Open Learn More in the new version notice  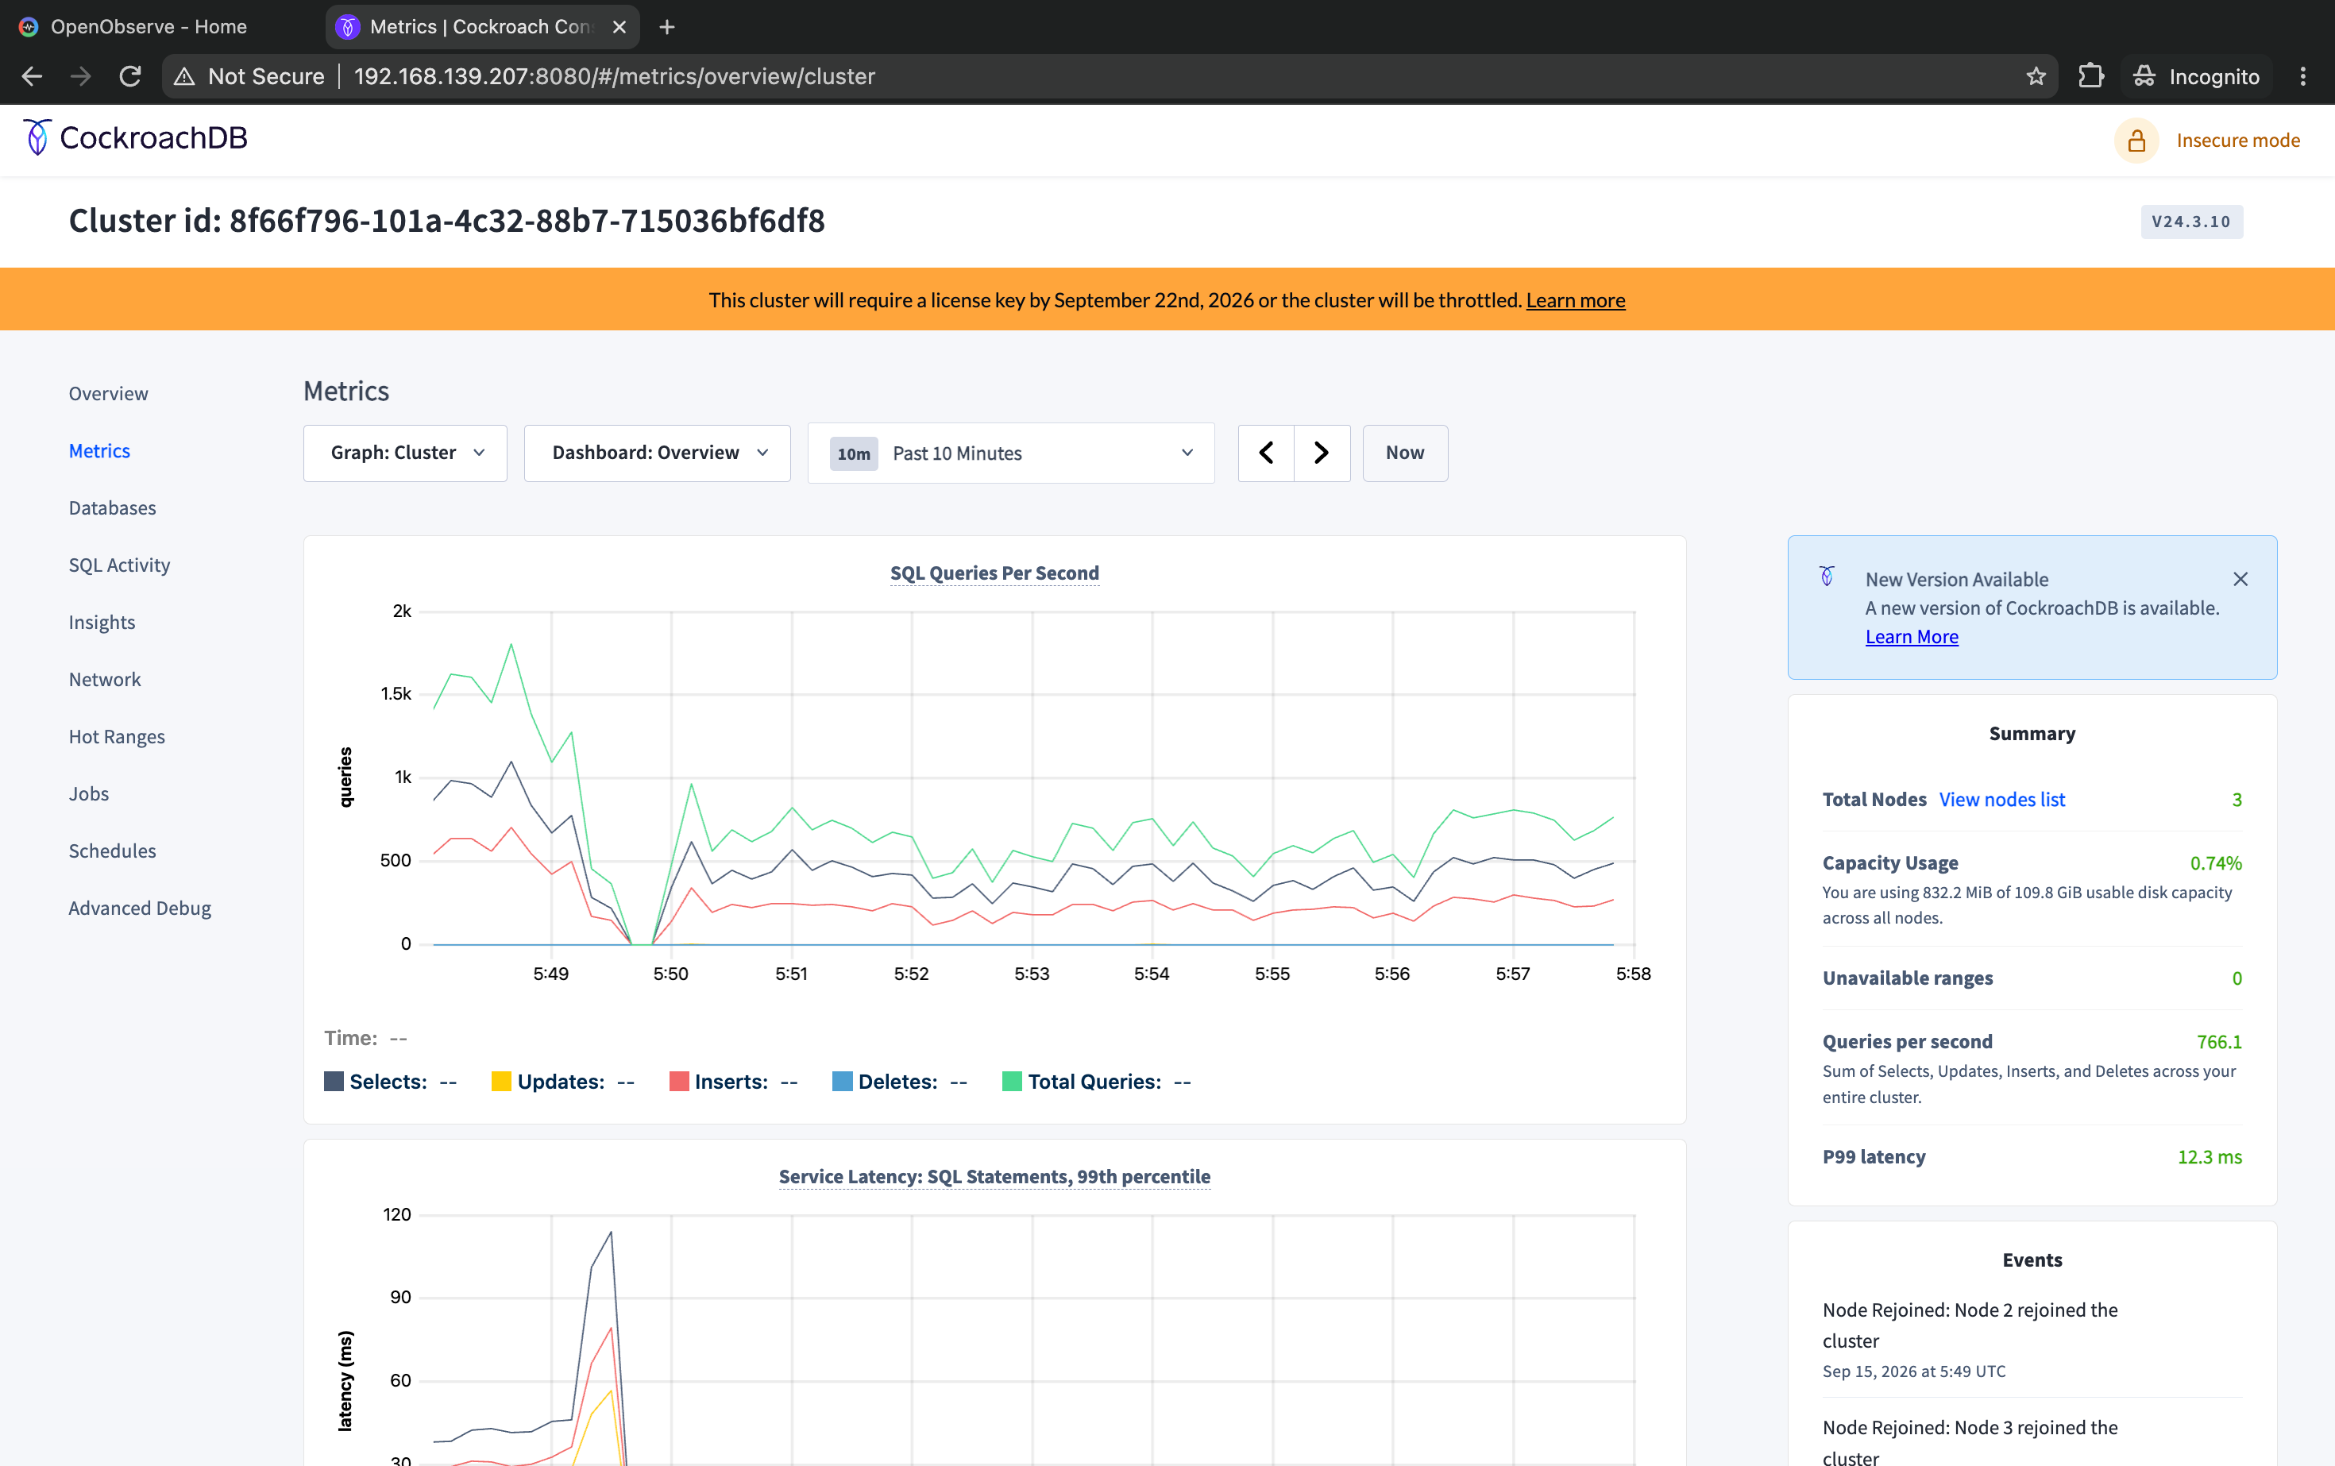(x=1911, y=637)
